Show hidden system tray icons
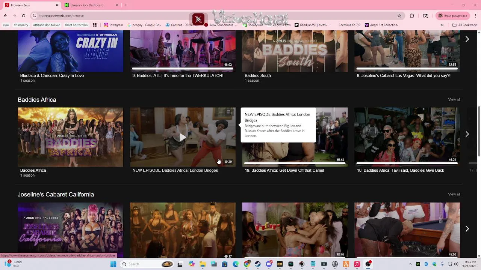Image resolution: width=481 pixels, height=270 pixels. point(410,264)
